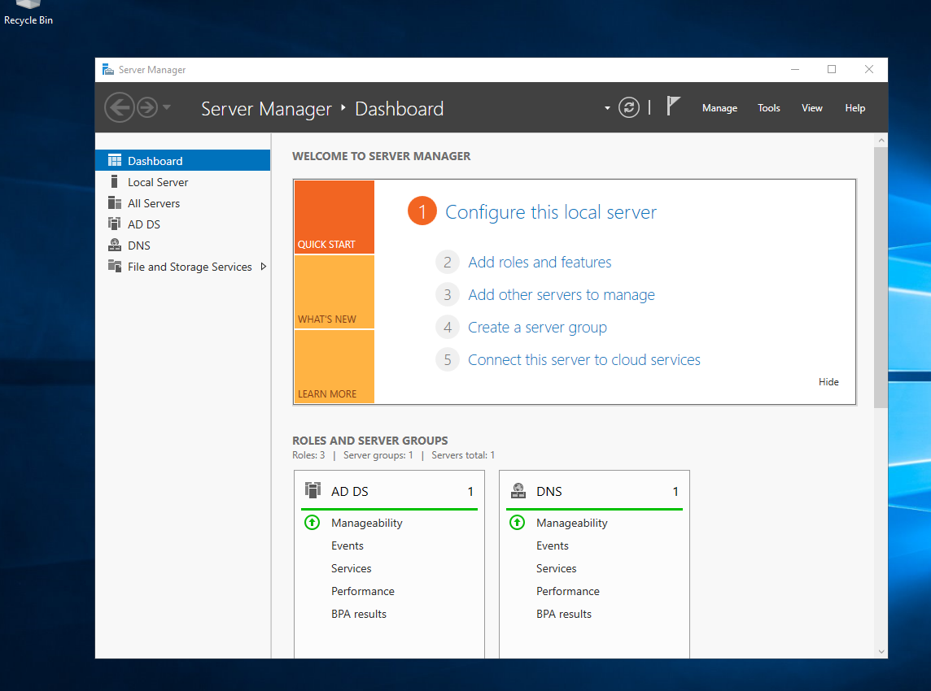Click Add roles and features link

tap(540, 263)
